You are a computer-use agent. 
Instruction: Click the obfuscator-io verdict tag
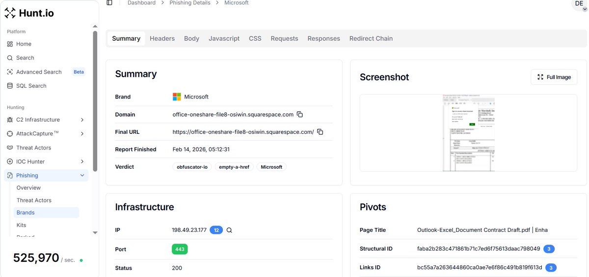pos(192,167)
